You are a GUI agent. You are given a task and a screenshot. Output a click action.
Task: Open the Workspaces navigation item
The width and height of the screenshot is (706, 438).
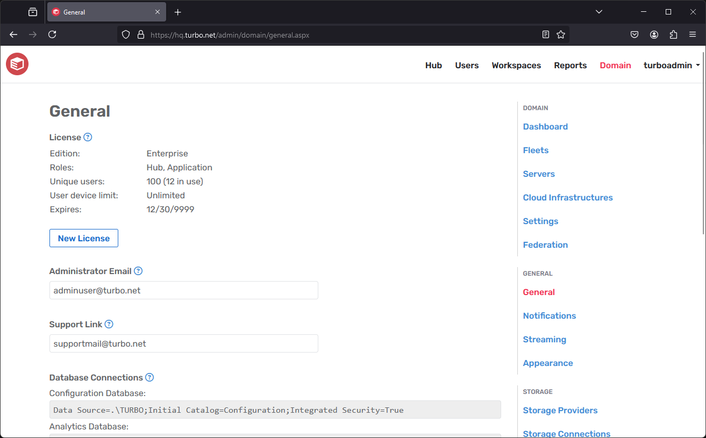click(516, 65)
